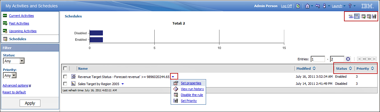Click the help question mark icon

[x=350, y=6]
